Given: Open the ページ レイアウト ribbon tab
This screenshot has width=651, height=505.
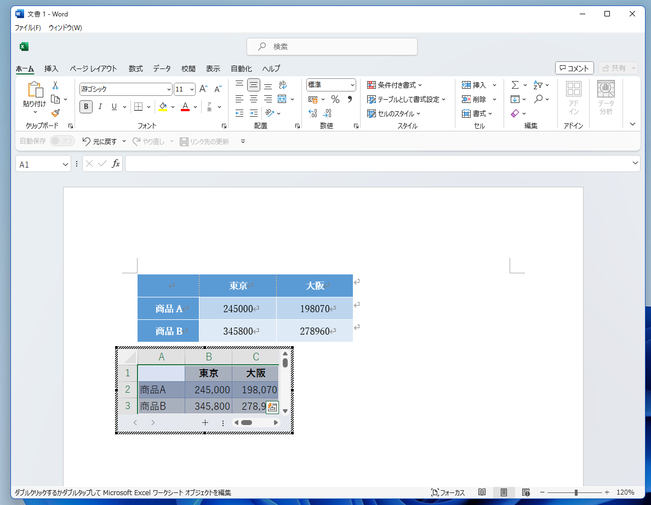Looking at the screenshot, I should tap(93, 68).
